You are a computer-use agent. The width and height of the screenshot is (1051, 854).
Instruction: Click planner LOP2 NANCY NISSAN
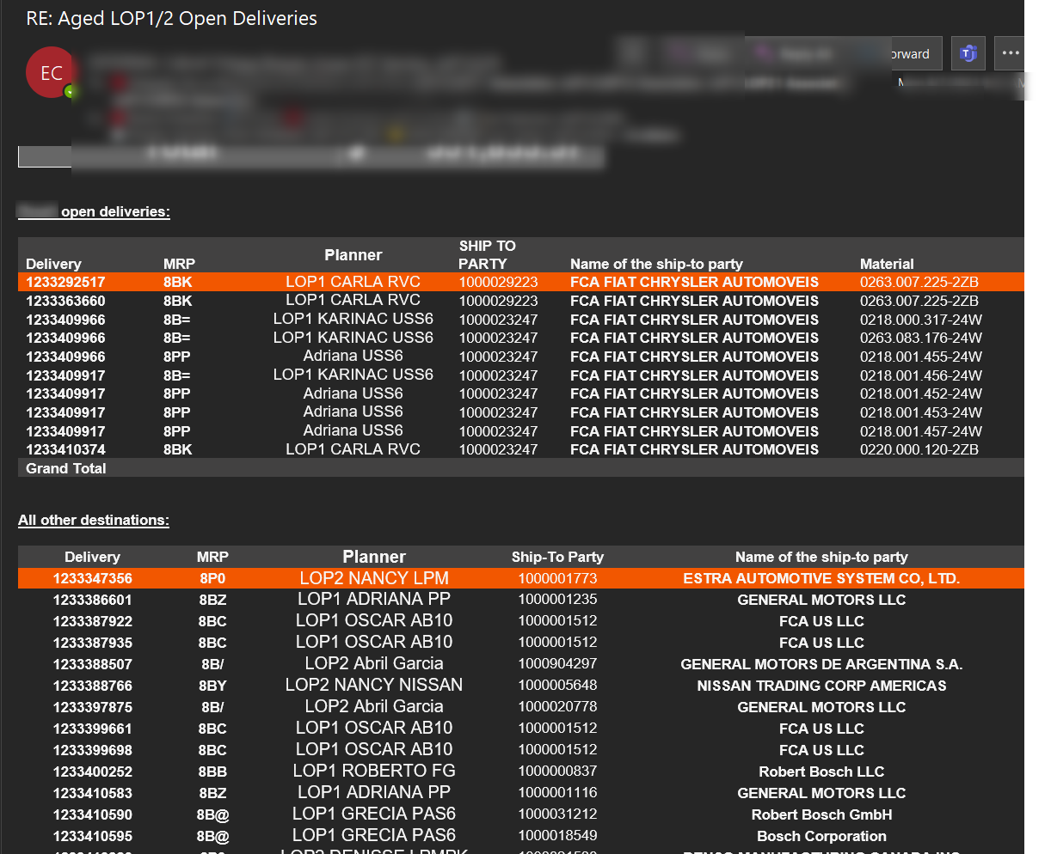click(x=374, y=685)
